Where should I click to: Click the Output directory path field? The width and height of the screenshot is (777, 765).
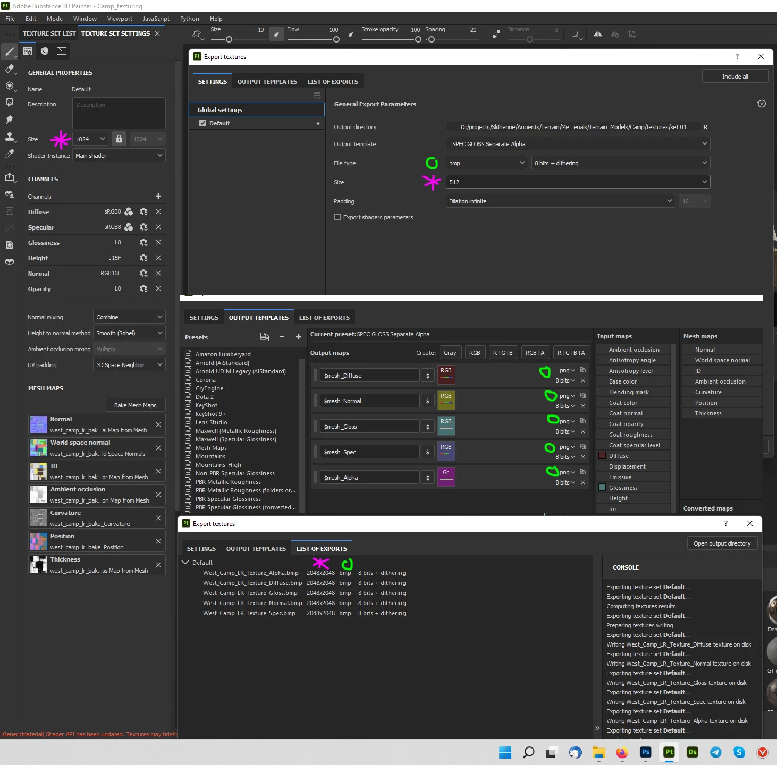[x=573, y=126]
